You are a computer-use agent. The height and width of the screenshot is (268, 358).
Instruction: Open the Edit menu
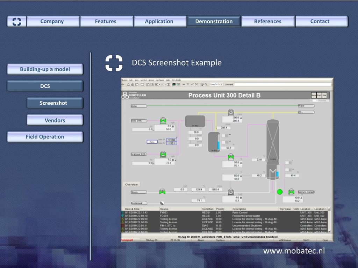(131, 80)
